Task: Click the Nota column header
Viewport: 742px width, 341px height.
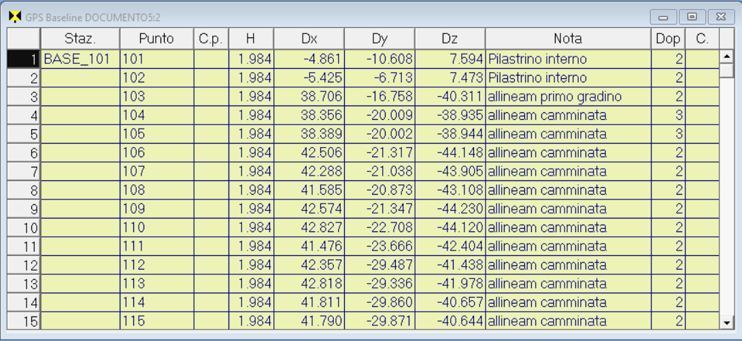Action: pyautogui.click(x=568, y=38)
